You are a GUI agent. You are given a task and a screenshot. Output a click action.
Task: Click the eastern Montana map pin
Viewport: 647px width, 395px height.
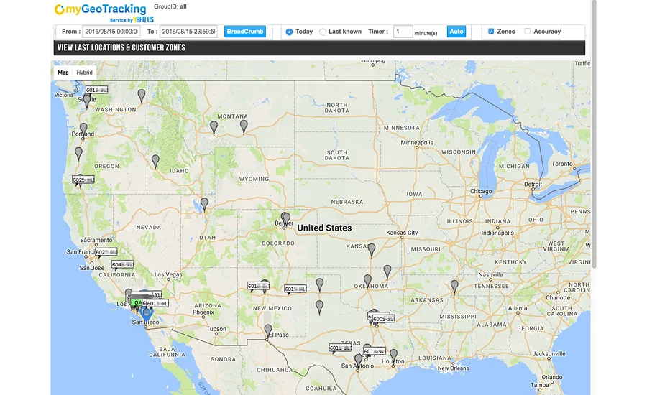tap(244, 126)
